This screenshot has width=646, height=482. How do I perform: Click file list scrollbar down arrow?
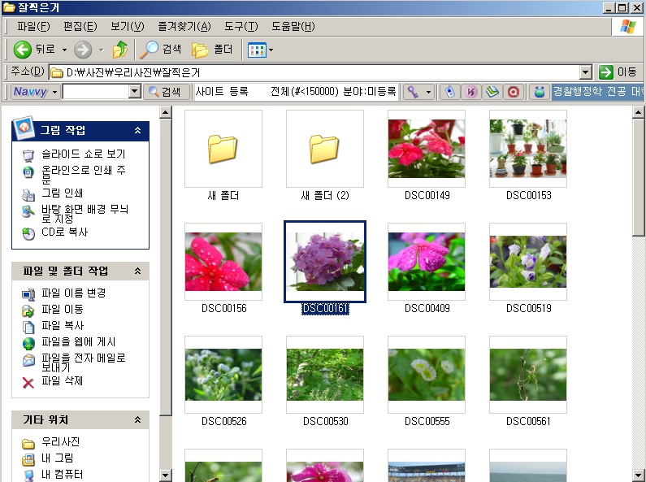click(x=638, y=475)
